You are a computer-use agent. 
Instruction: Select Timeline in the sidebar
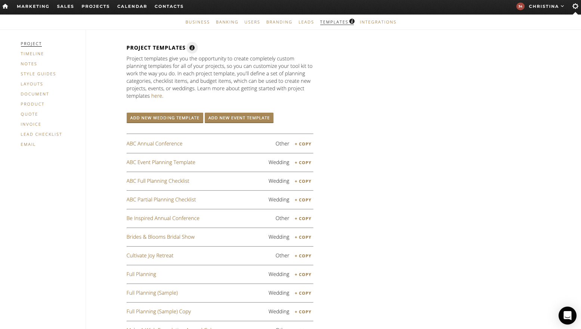pyautogui.click(x=32, y=54)
